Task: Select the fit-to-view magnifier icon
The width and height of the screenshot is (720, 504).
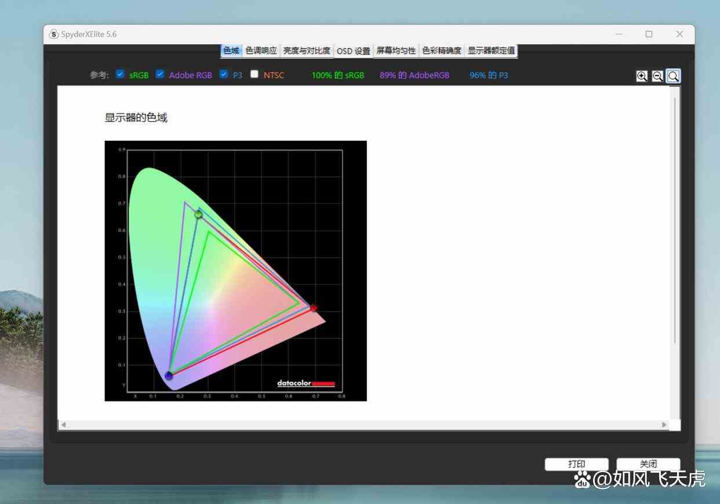Action: point(673,76)
